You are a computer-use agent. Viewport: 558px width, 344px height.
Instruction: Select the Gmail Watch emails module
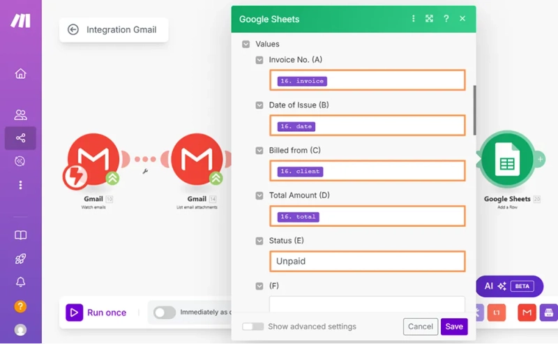pyautogui.click(x=93, y=160)
